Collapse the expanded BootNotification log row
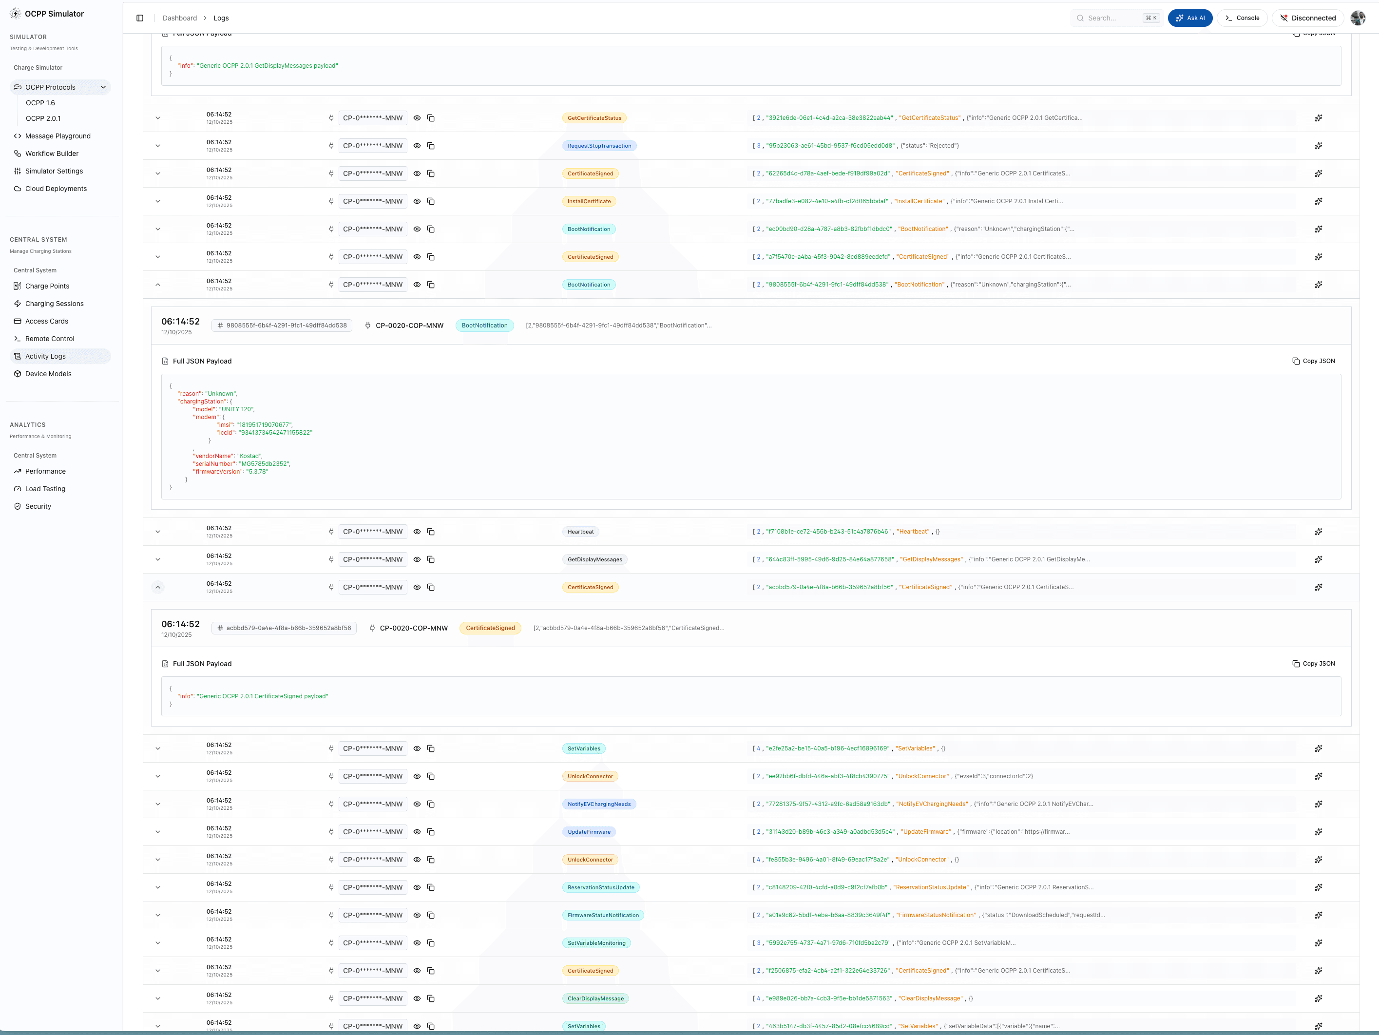 [158, 284]
